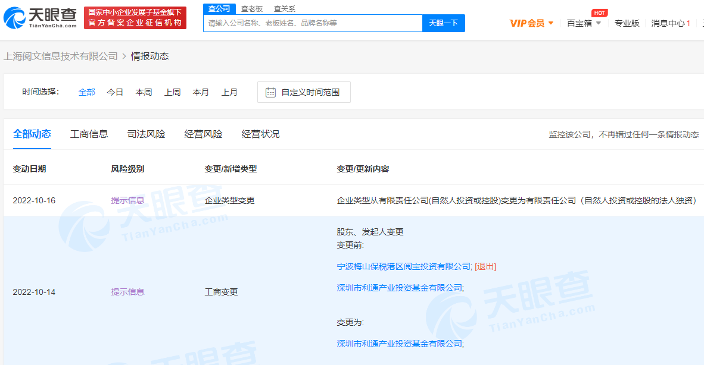Open 宁波梅山保税港区阅宝投资有限公司 link
Viewport: 704px width, 365px height.
(x=404, y=266)
